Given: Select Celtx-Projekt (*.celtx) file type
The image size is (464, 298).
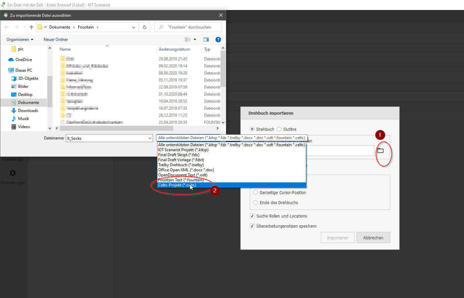Looking at the screenshot, I should (x=177, y=185).
